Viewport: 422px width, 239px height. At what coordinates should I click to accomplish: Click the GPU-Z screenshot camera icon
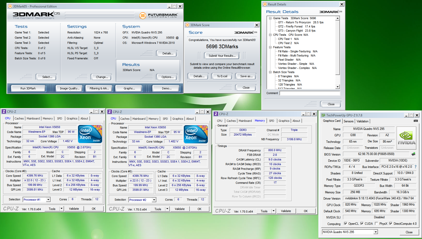(416, 121)
